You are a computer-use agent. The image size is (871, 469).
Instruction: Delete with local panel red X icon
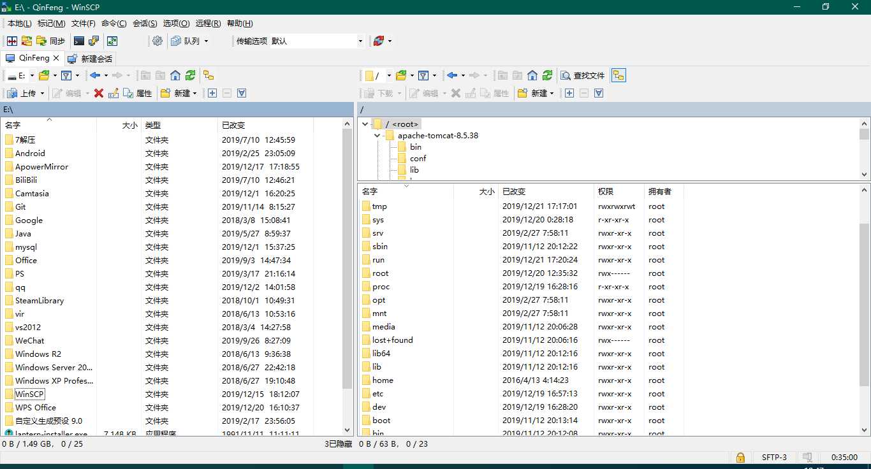99,93
